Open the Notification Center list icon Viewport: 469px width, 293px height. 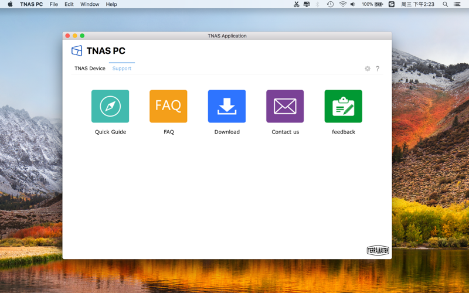point(457,4)
